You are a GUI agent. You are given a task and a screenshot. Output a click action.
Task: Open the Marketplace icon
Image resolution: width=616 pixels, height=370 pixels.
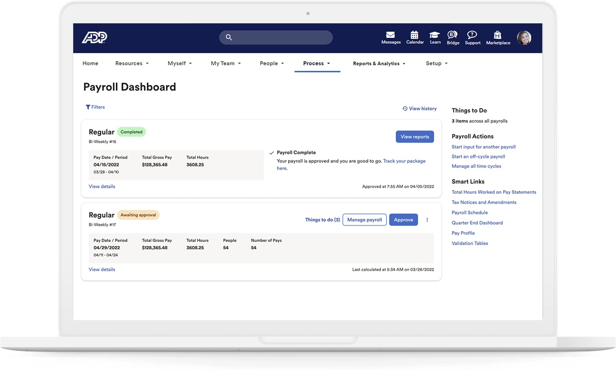(498, 35)
